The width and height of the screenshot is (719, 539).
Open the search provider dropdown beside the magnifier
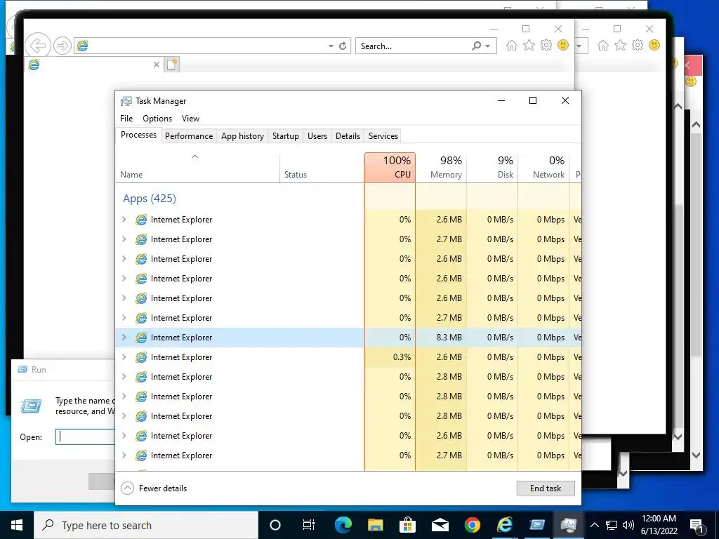487,46
